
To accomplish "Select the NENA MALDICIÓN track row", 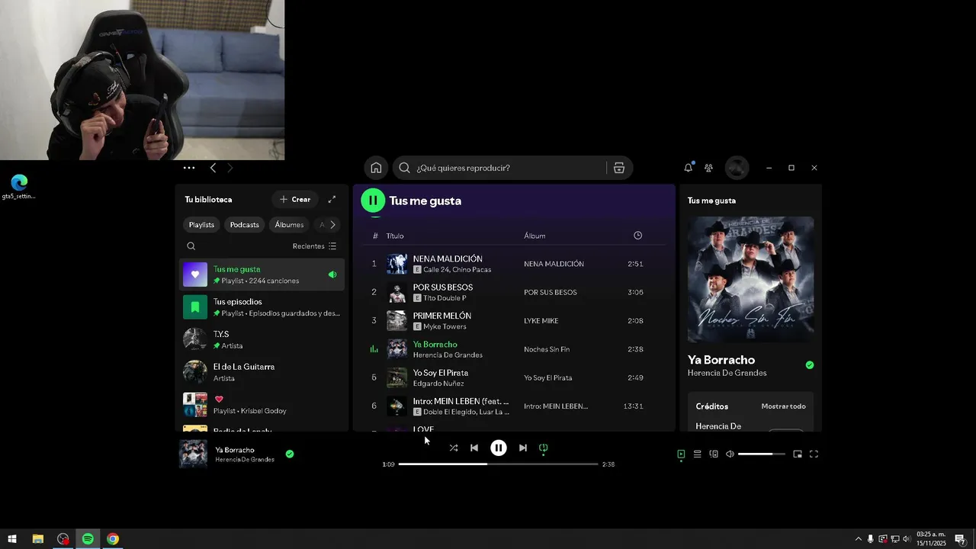I will tap(514, 264).
